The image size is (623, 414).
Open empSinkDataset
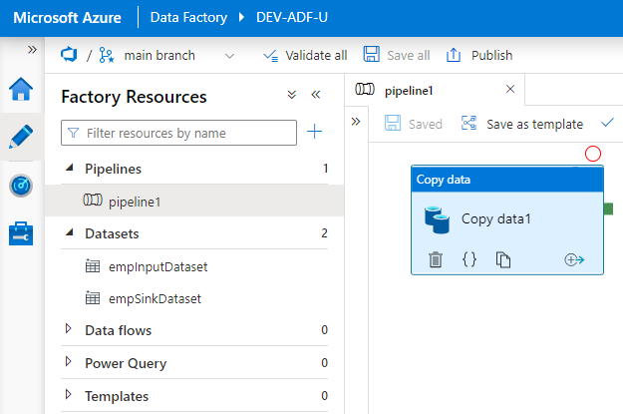click(155, 298)
